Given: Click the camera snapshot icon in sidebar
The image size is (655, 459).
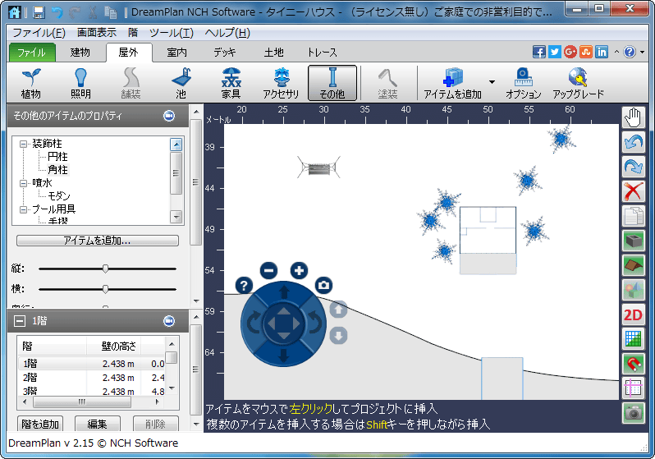Looking at the screenshot, I should tap(633, 414).
